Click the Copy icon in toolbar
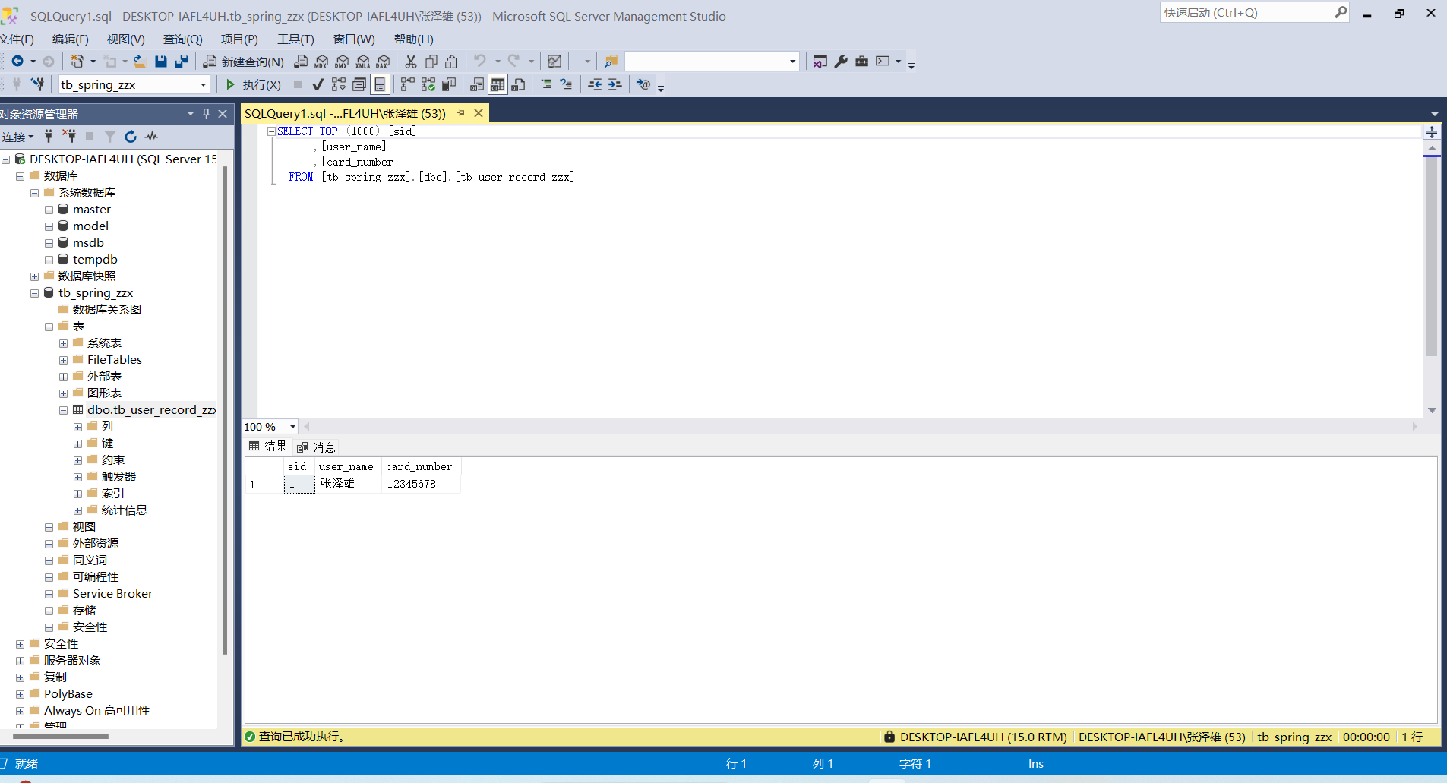1447x783 pixels. tap(431, 62)
